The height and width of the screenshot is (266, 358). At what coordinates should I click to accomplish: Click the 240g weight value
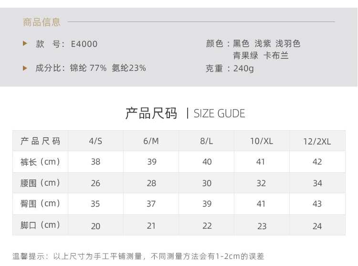coord(243,68)
